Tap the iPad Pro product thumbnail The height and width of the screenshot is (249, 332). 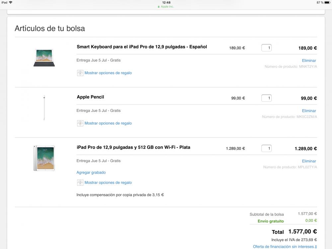(x=44, y=158)
